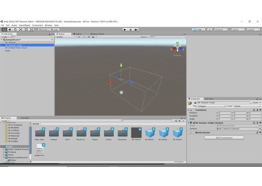Click the Position X input field
This screenshot has width=262, height=186.
tap(225, 113)
